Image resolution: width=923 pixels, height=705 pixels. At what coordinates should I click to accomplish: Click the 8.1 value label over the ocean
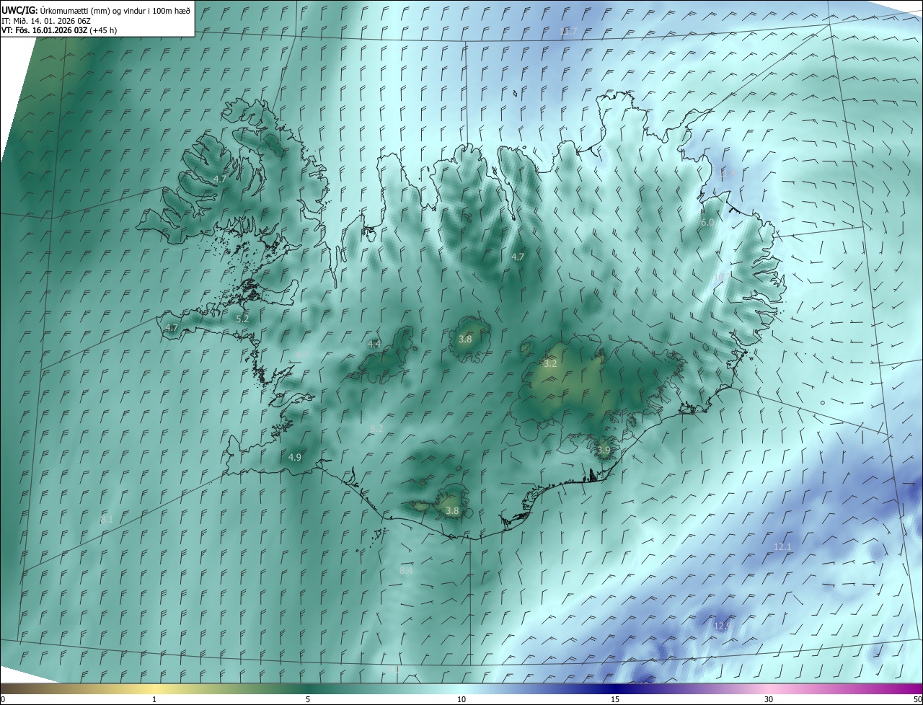[x=107, y=519]
